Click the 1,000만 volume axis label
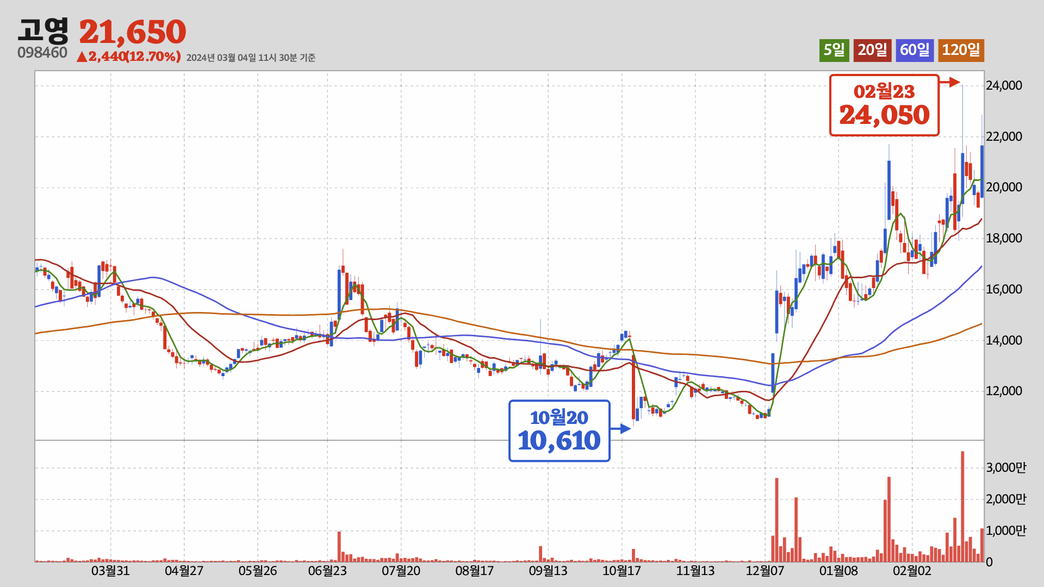 [1006, 530]
